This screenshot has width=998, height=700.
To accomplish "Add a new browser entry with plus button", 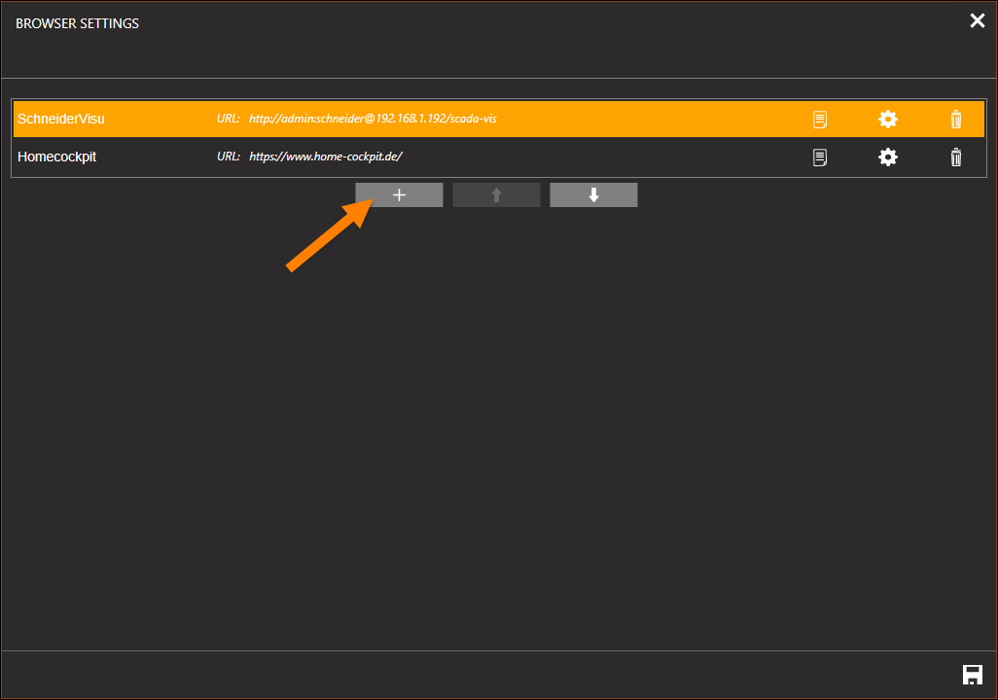I will click(399, 195).
